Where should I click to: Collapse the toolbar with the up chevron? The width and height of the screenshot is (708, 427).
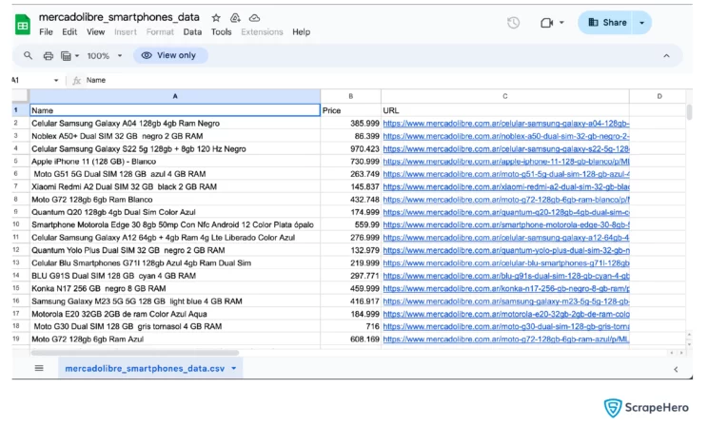coord(666,56)
